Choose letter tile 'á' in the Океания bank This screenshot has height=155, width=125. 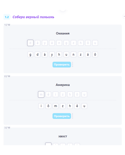[88, 55]
